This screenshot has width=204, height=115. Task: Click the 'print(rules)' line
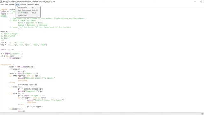coord(16,58)
